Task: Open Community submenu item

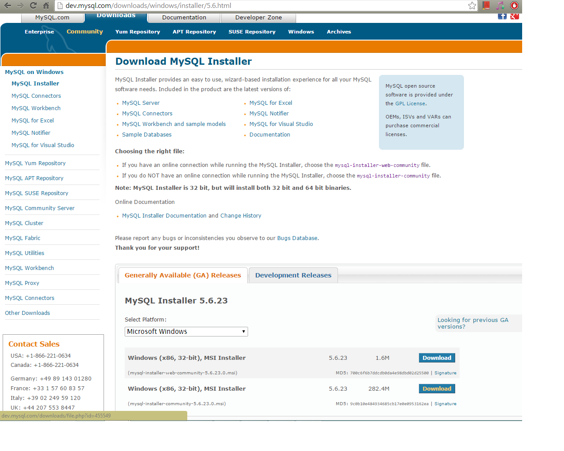Action: click(x=85, y=32)
